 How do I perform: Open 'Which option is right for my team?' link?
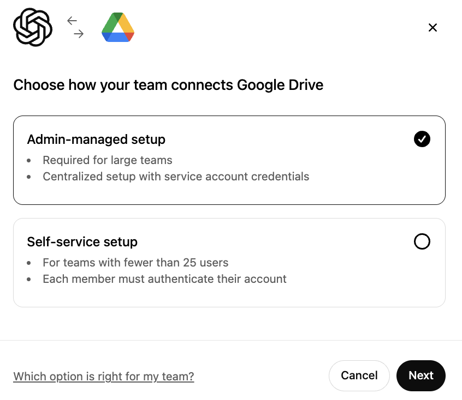104,376
